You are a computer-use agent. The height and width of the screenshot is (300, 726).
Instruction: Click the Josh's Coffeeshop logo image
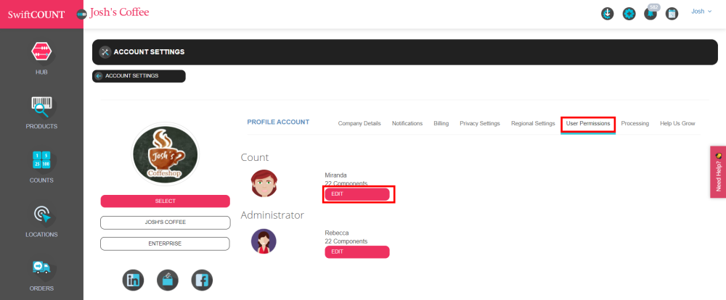pyautogui.click(x=166, y=154)
